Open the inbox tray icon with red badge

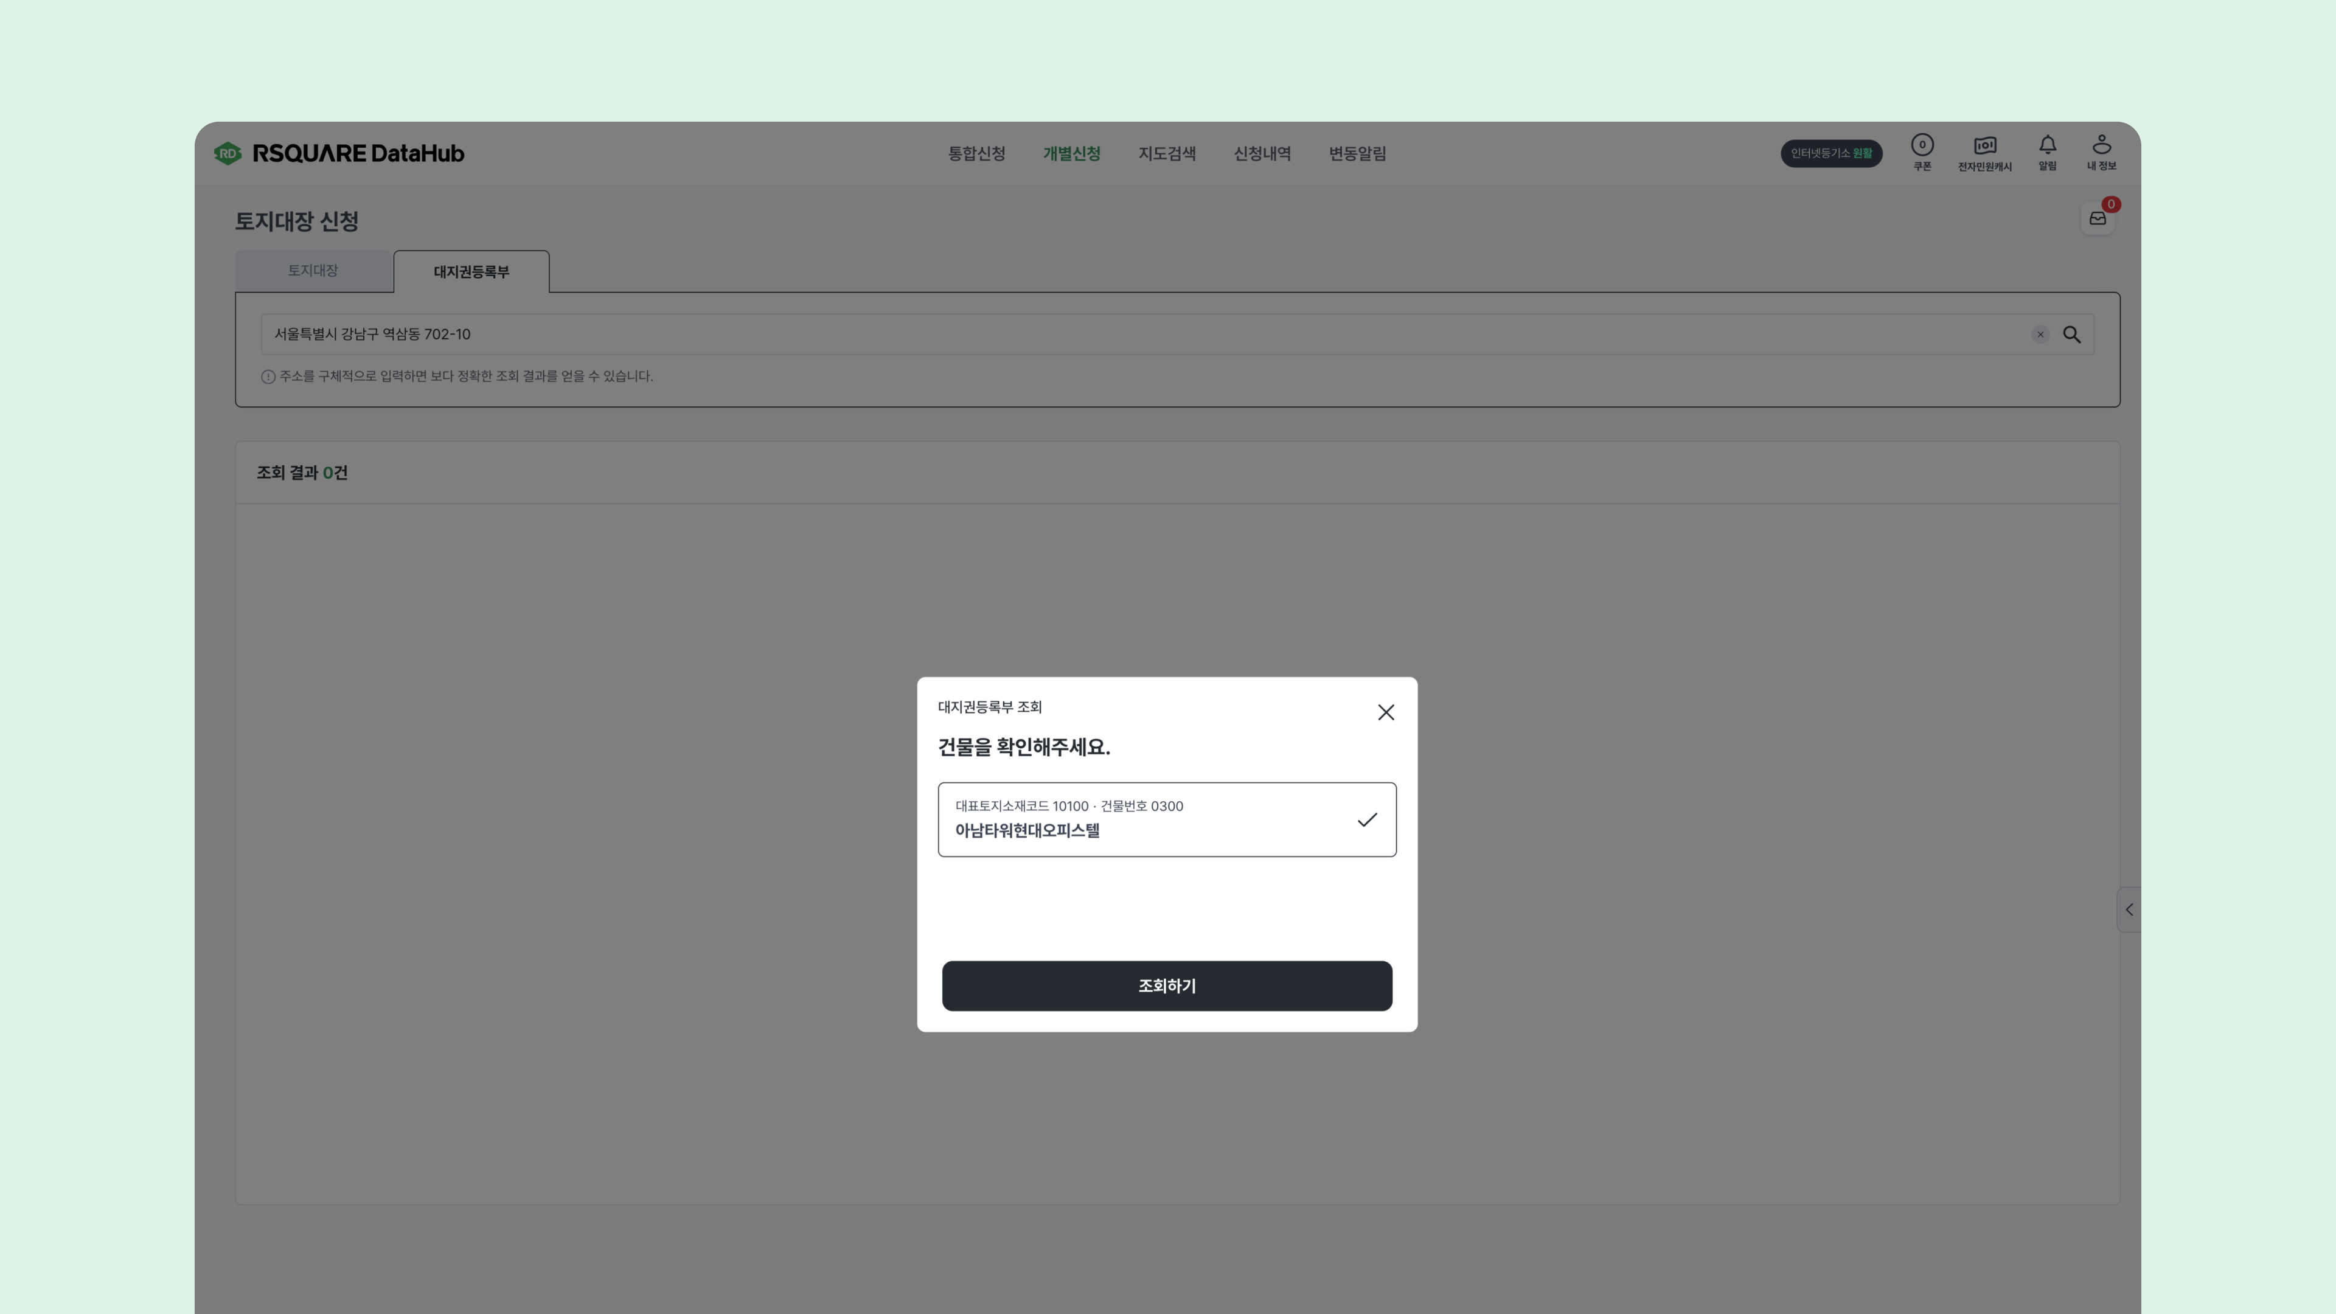click(x=2098, y=218)
